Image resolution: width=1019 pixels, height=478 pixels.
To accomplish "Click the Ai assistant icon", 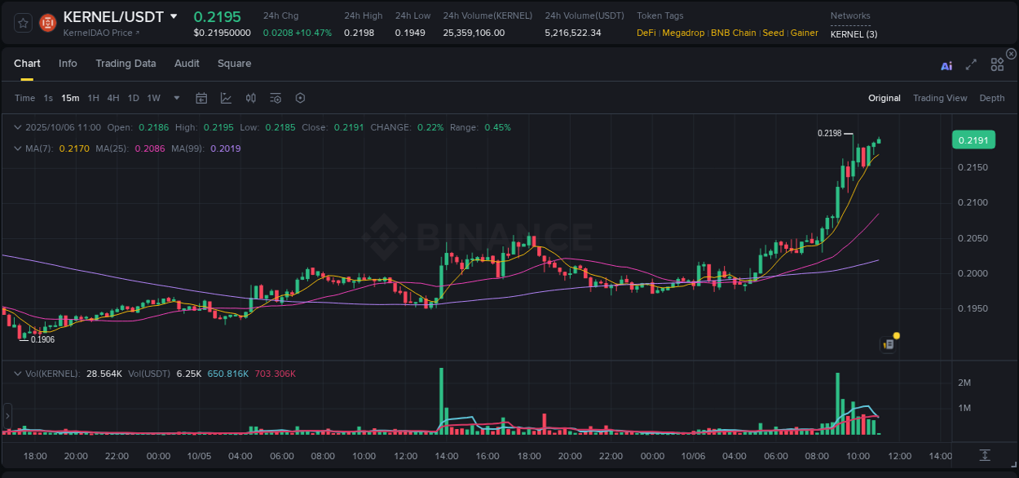I will click(x=946, y=65).
